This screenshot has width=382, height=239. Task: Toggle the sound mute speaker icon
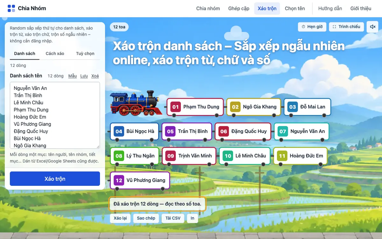tap(373, 27)
